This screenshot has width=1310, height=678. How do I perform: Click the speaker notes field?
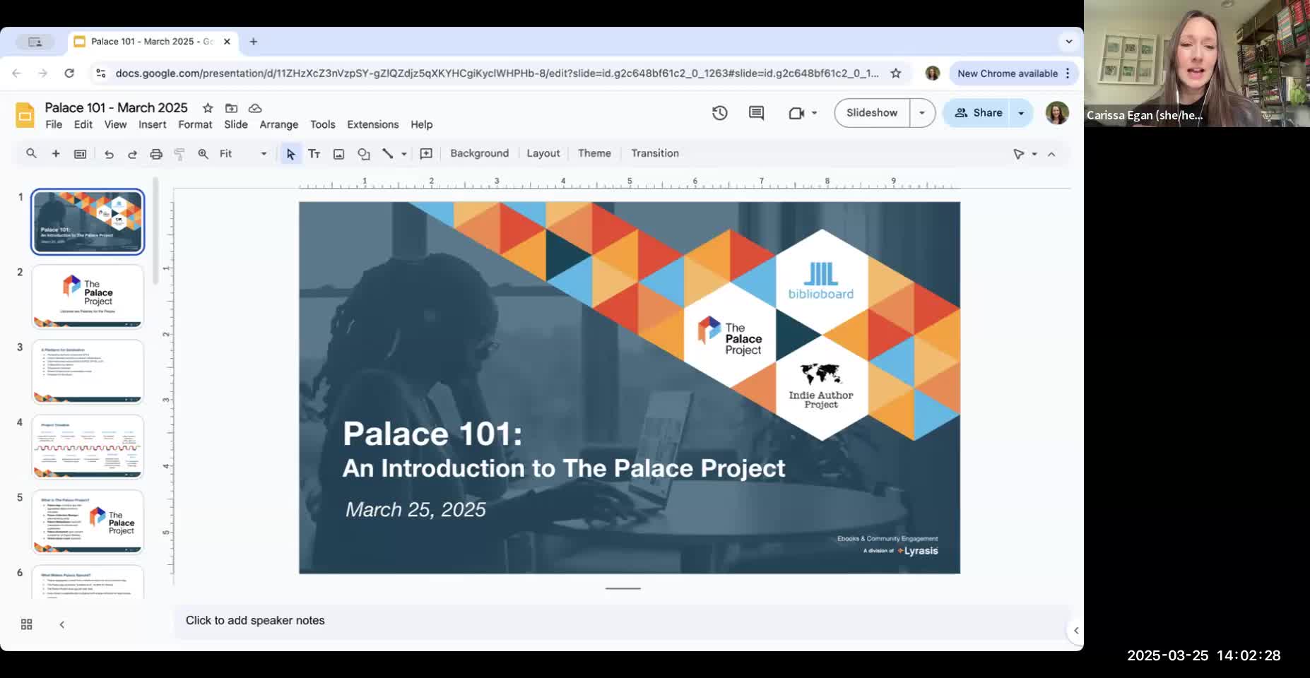[622, 621]
